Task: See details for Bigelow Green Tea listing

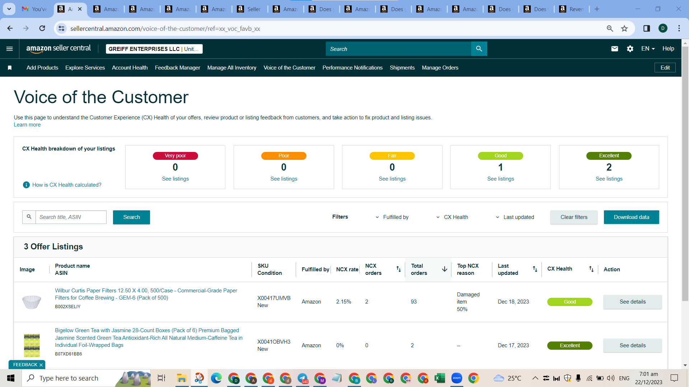Action: click(633, 345)
